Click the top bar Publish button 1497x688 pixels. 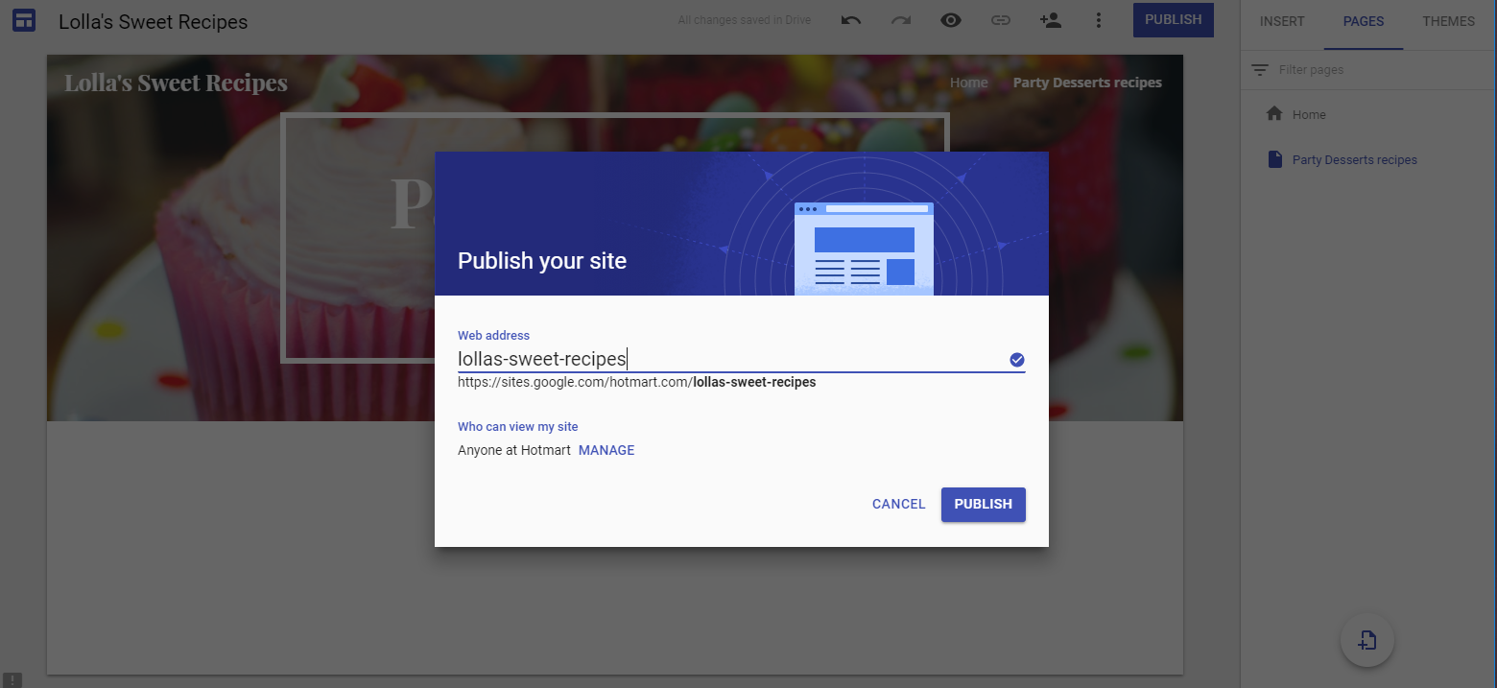1173,20
